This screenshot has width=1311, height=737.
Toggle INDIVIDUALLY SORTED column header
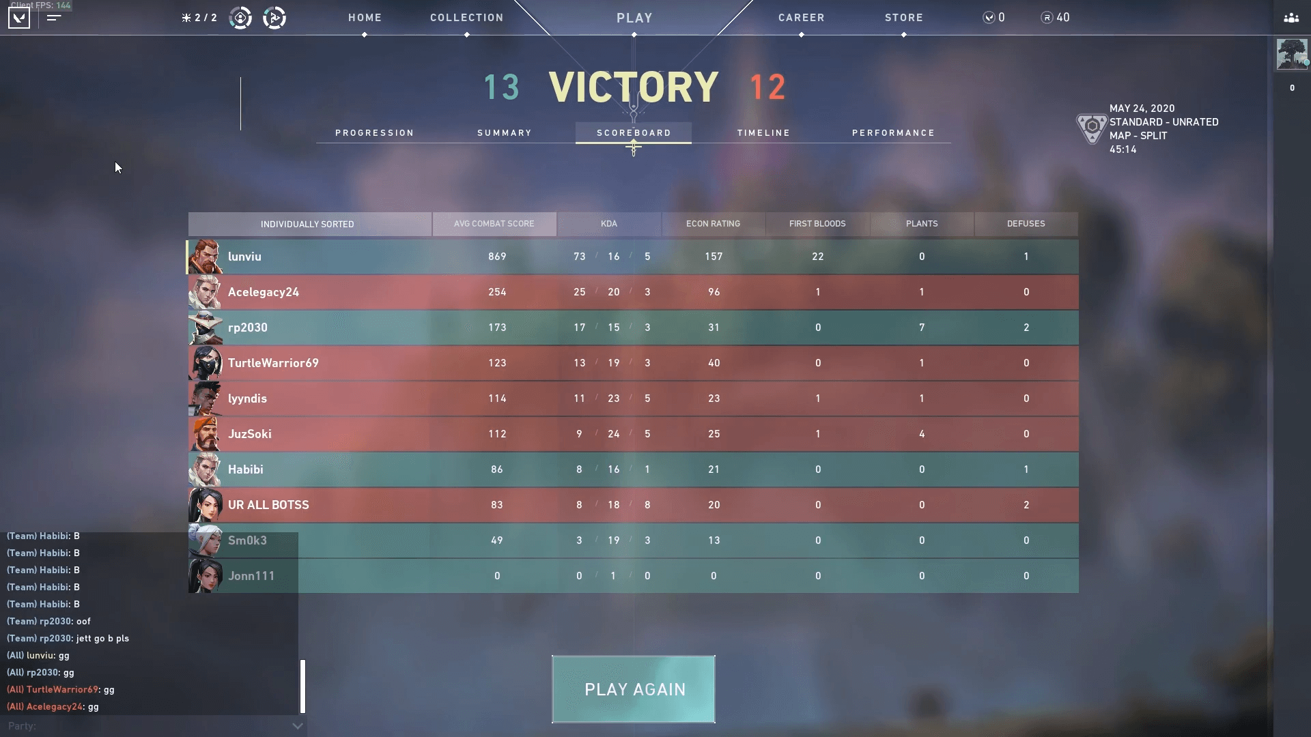coord(307,224)
